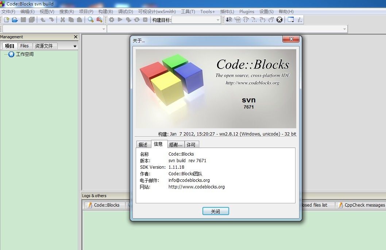386x250 pixels.
Task: Click the Rebuild arrows icon
Action: point(136,20)
